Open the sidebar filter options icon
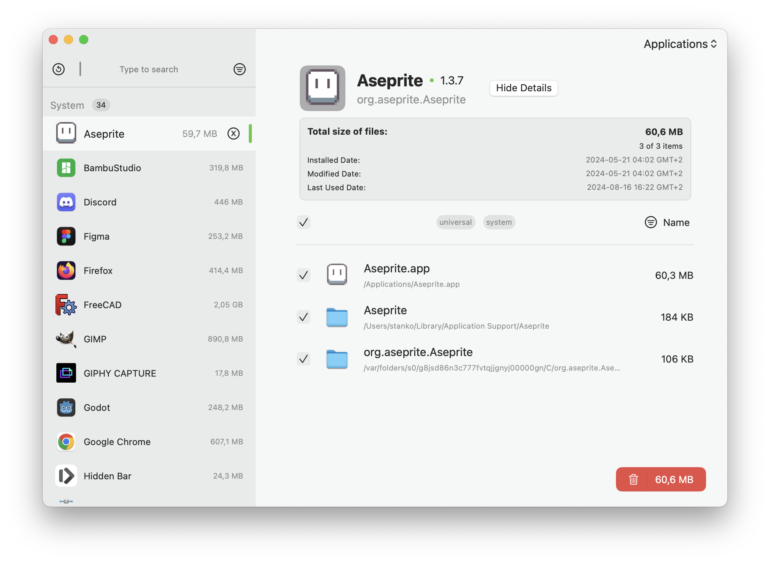The image size is (770, 563). (239, 69)
